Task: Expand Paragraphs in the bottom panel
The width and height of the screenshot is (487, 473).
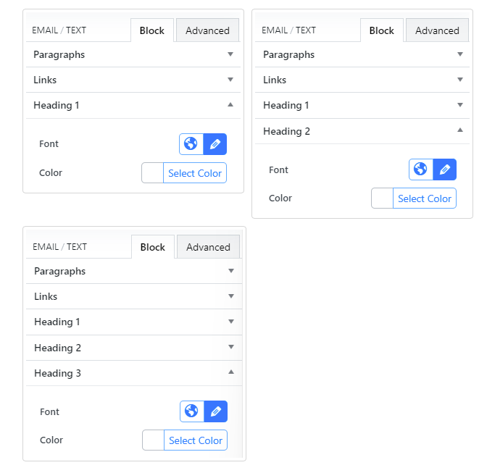Action: [231, 271]
